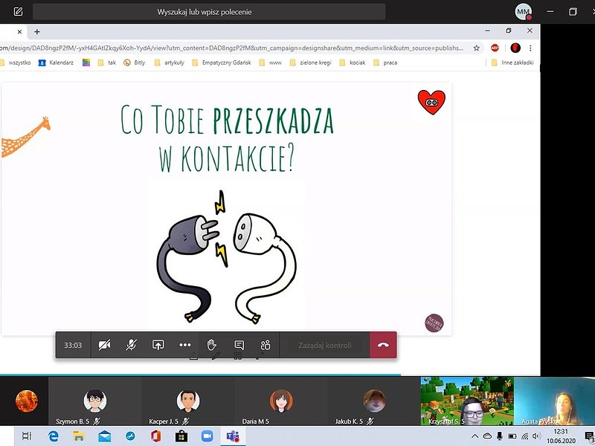Open more actions ellipsis in the call toolbar
Screen dimensions: 595x446
coord(184,345)
